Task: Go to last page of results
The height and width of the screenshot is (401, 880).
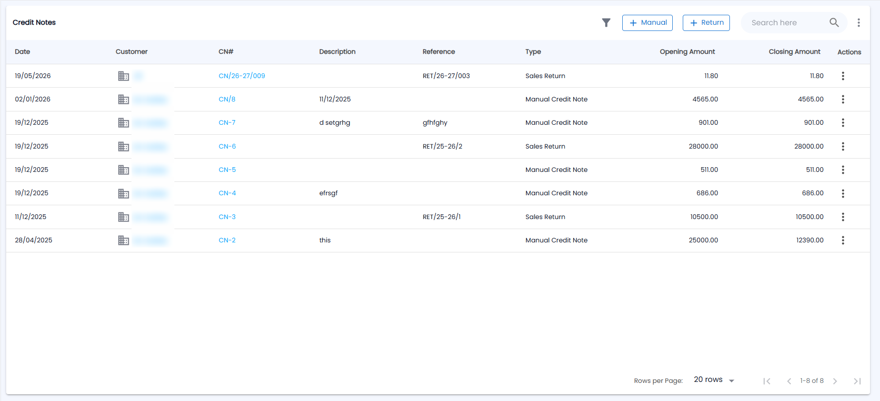Action: tap(857, 381)
